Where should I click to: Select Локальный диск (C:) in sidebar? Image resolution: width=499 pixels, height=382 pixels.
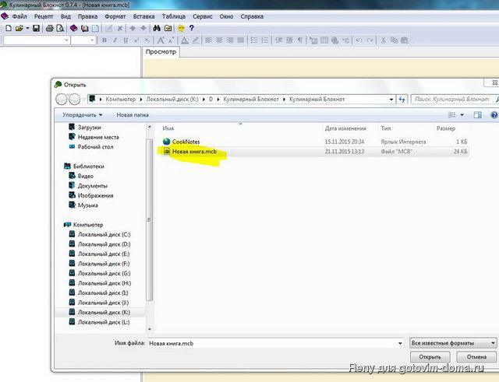[100, 234]
